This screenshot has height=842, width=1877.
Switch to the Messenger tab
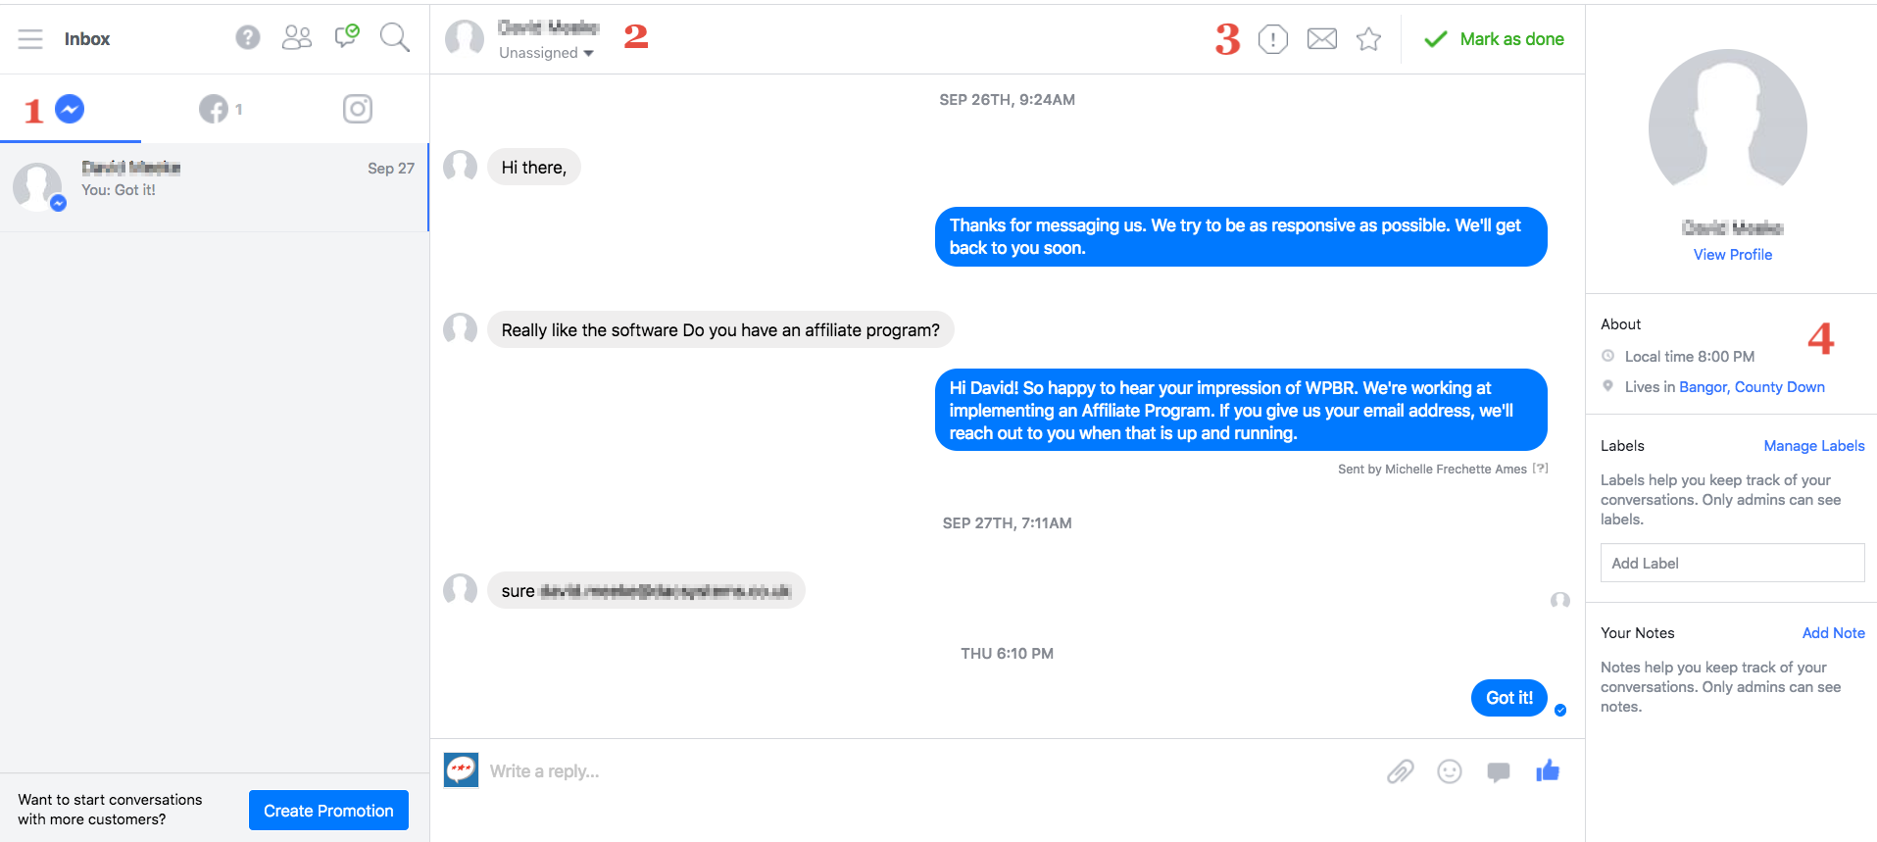(70, 109)
